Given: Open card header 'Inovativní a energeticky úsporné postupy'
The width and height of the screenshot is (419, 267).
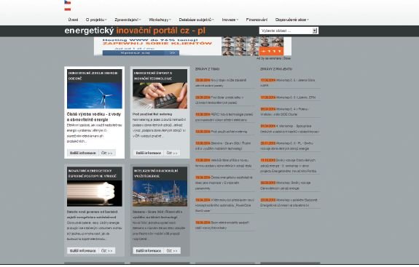Looking at the screenshot, I should (95, 173).
